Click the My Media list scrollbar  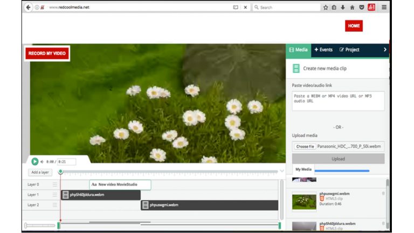coord(388,203)
